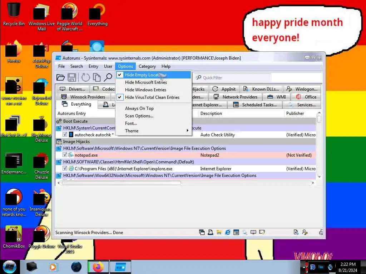366x274 pixels.
Task: Choose Always On Top
Action: point(154,108)
